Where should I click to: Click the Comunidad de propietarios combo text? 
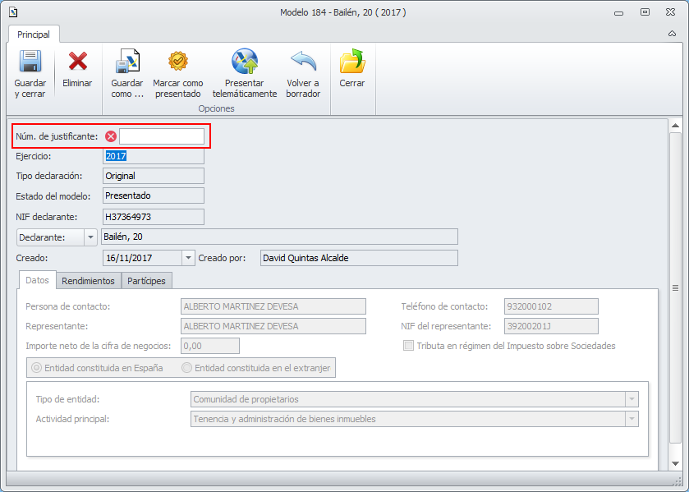[x=246, y=399]
